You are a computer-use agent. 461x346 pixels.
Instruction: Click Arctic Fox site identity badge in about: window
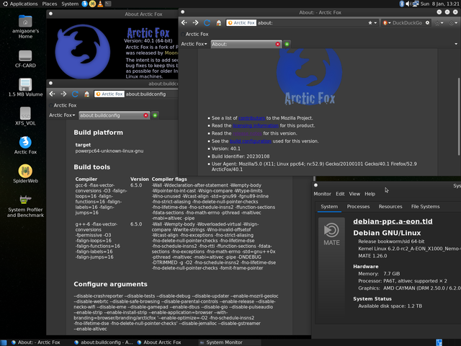pyautogui.click(x=241, y=22)
